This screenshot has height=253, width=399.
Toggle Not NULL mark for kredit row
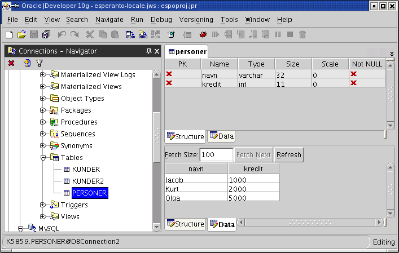click(354, 83)
